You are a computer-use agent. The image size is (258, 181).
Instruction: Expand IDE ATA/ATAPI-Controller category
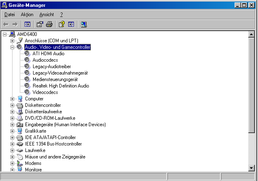[x=12, y=137]
